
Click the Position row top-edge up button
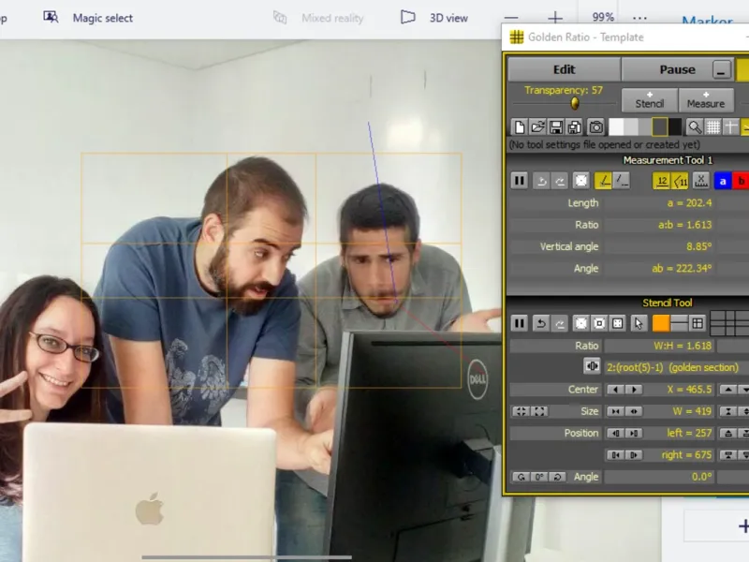728,434
